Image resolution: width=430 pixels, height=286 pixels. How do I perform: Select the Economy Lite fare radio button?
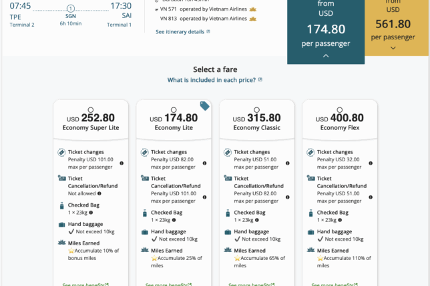174,110
